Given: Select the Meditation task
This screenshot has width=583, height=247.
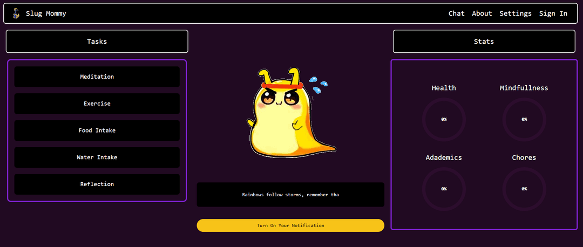Looking at the screenshot, I should (97, 77).
